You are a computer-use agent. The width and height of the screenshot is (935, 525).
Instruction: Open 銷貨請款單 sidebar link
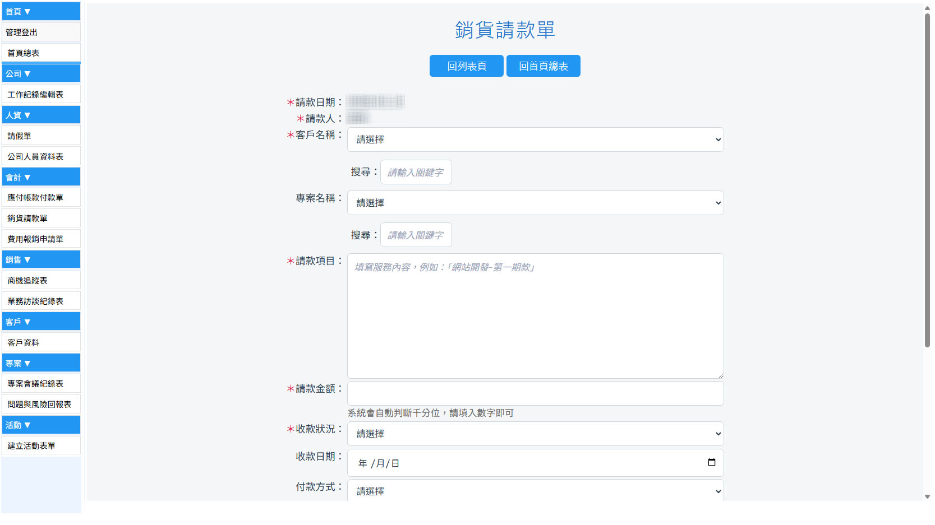pyautogui.click(x=41, y=218)
